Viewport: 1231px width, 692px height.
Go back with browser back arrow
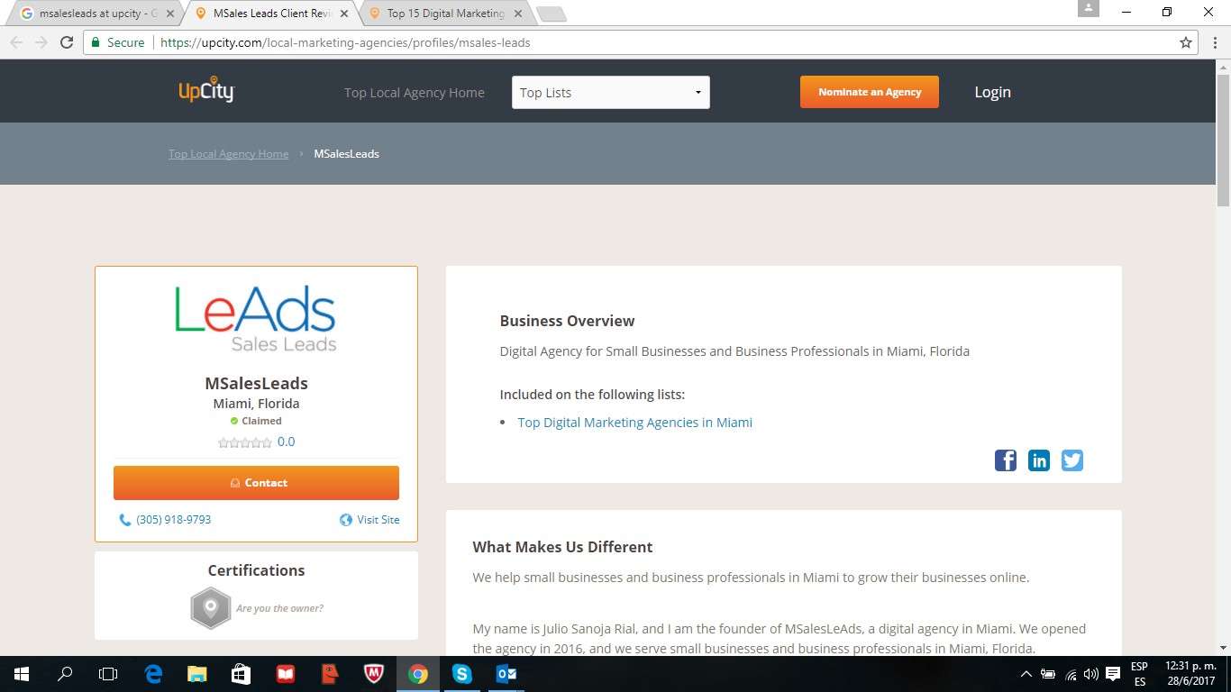16,42
